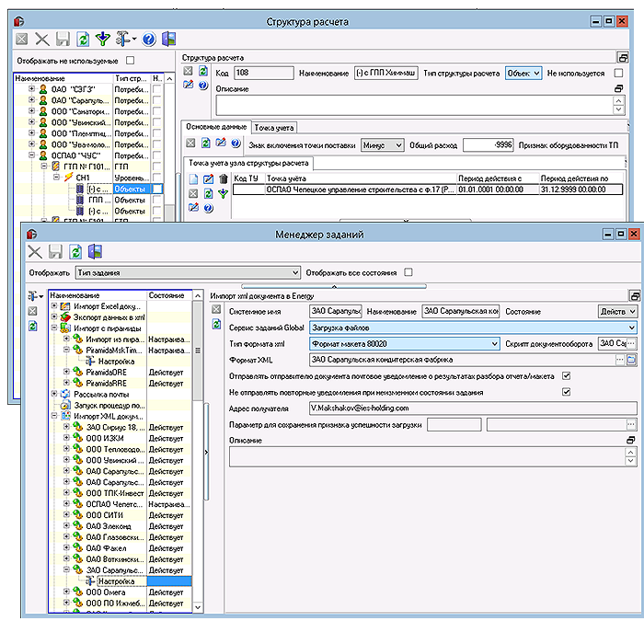The width and height of the screenshot is (644, 644).
Task: Click the restore panel icon beside the Структура расчета header
Action: coord(623,57)
